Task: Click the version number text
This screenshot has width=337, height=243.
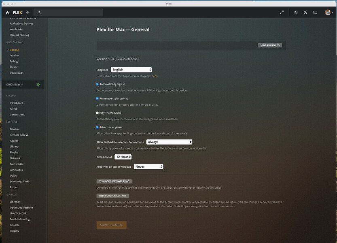Action: pyautogui.click(x=118, y=59)
